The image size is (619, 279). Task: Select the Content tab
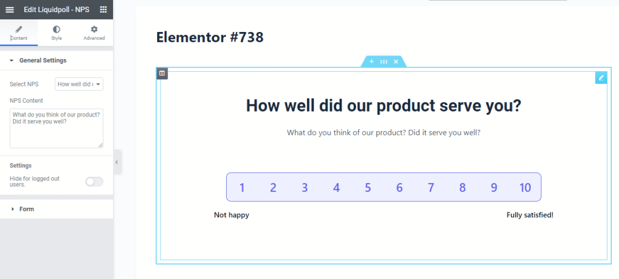pyautogui.click(x=19, y=33)
